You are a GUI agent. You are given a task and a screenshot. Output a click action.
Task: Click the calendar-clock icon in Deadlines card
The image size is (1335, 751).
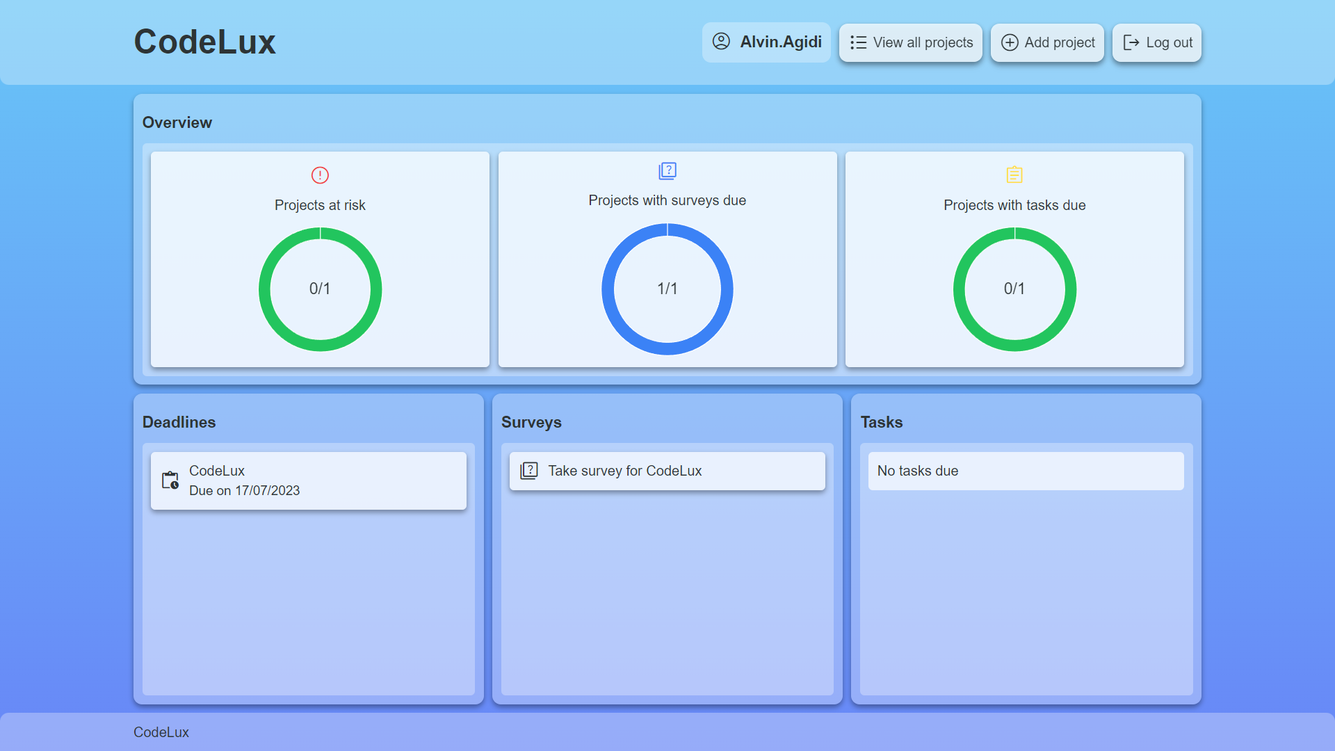(170, 480)
